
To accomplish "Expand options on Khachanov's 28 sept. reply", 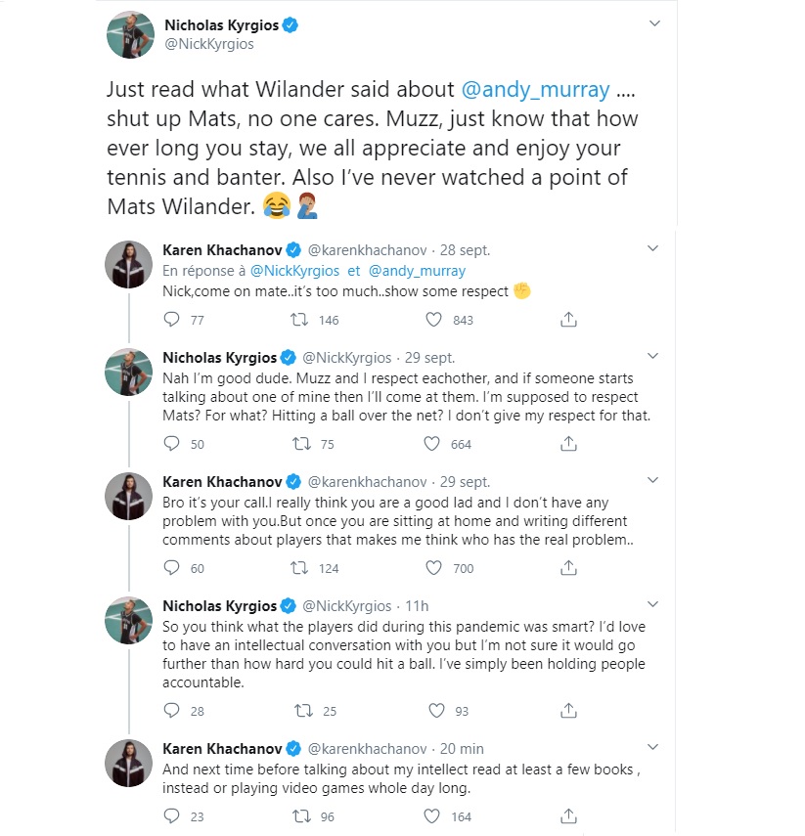I will pyautogui.click(x=654, y=250).
